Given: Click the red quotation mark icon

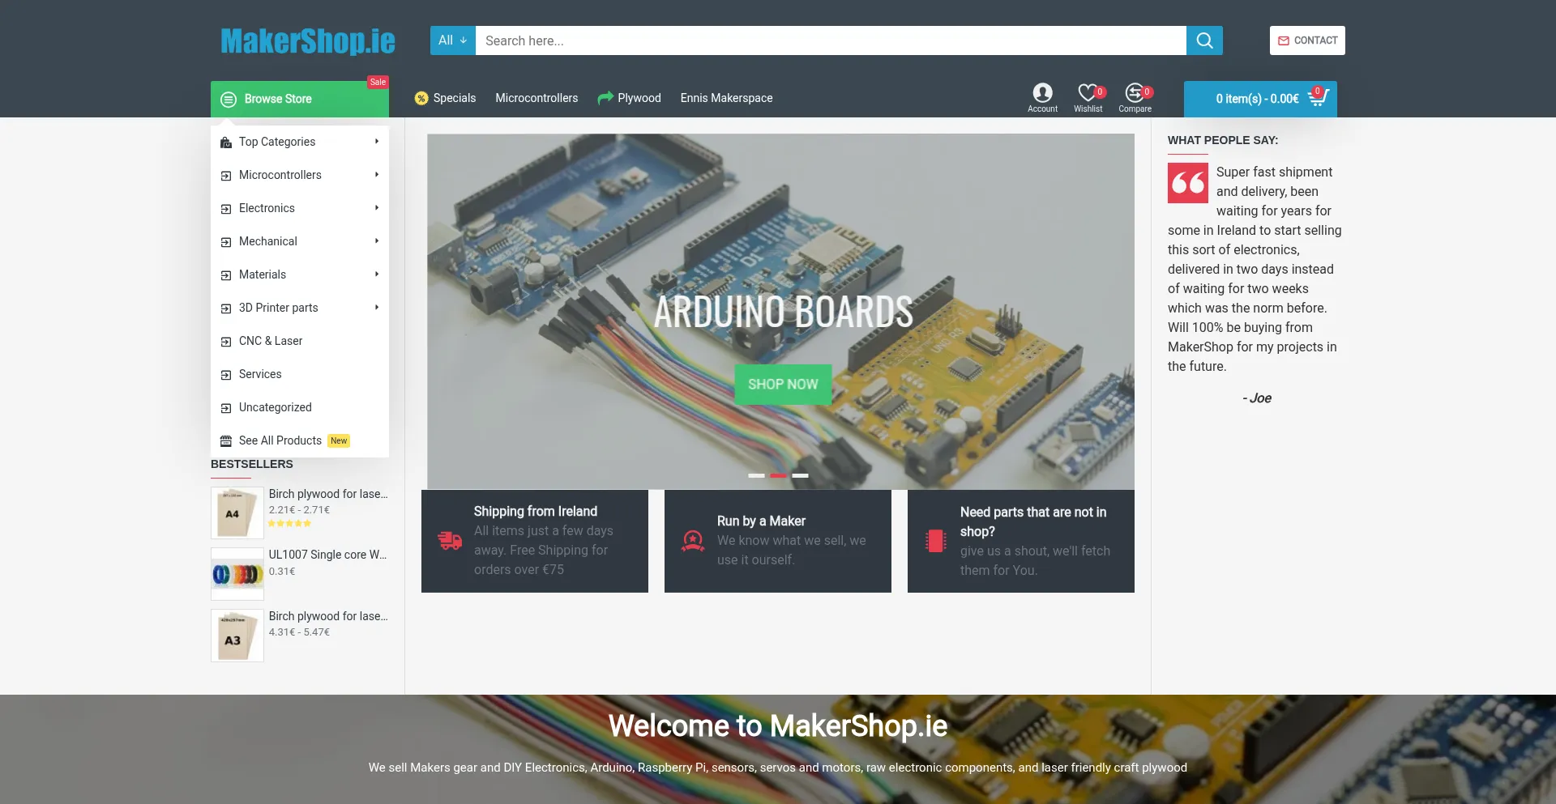Looking at the screenshot, I should tap(1188, 183).
